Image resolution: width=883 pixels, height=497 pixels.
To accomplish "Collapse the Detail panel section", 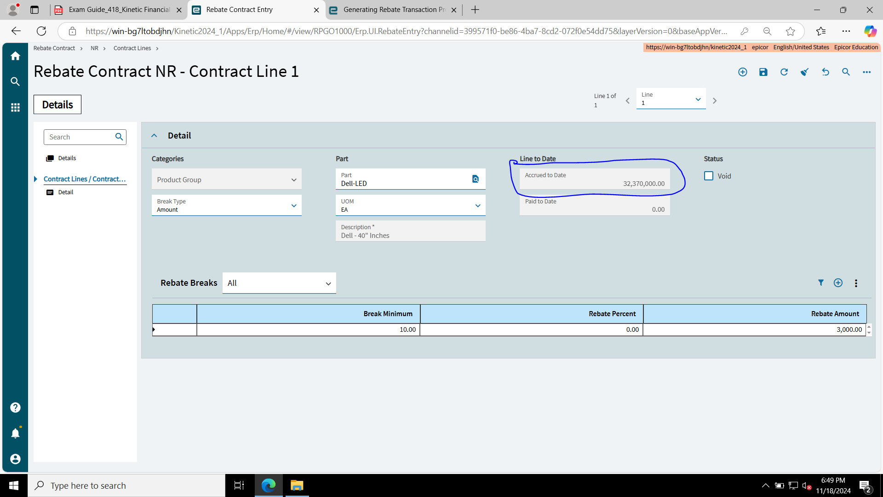I will (x=154, y=135).
